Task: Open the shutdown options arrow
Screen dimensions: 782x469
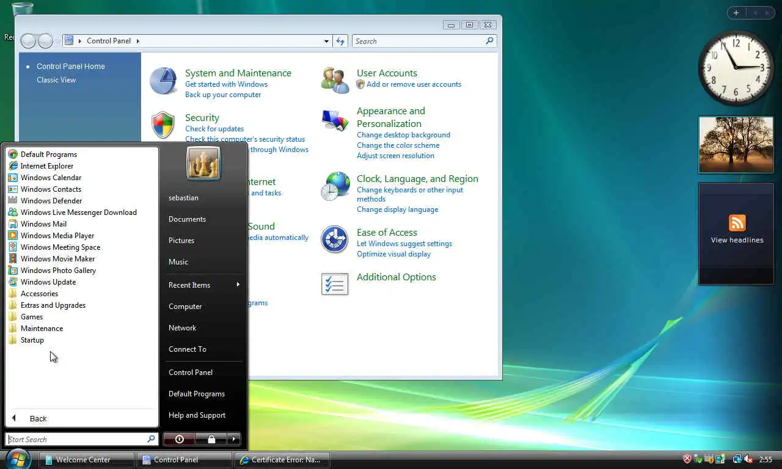Action: [234, 439]
